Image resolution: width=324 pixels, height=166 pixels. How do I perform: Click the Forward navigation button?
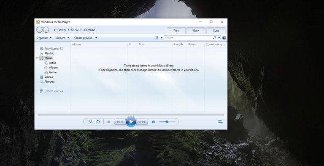[x=46, y=30]
